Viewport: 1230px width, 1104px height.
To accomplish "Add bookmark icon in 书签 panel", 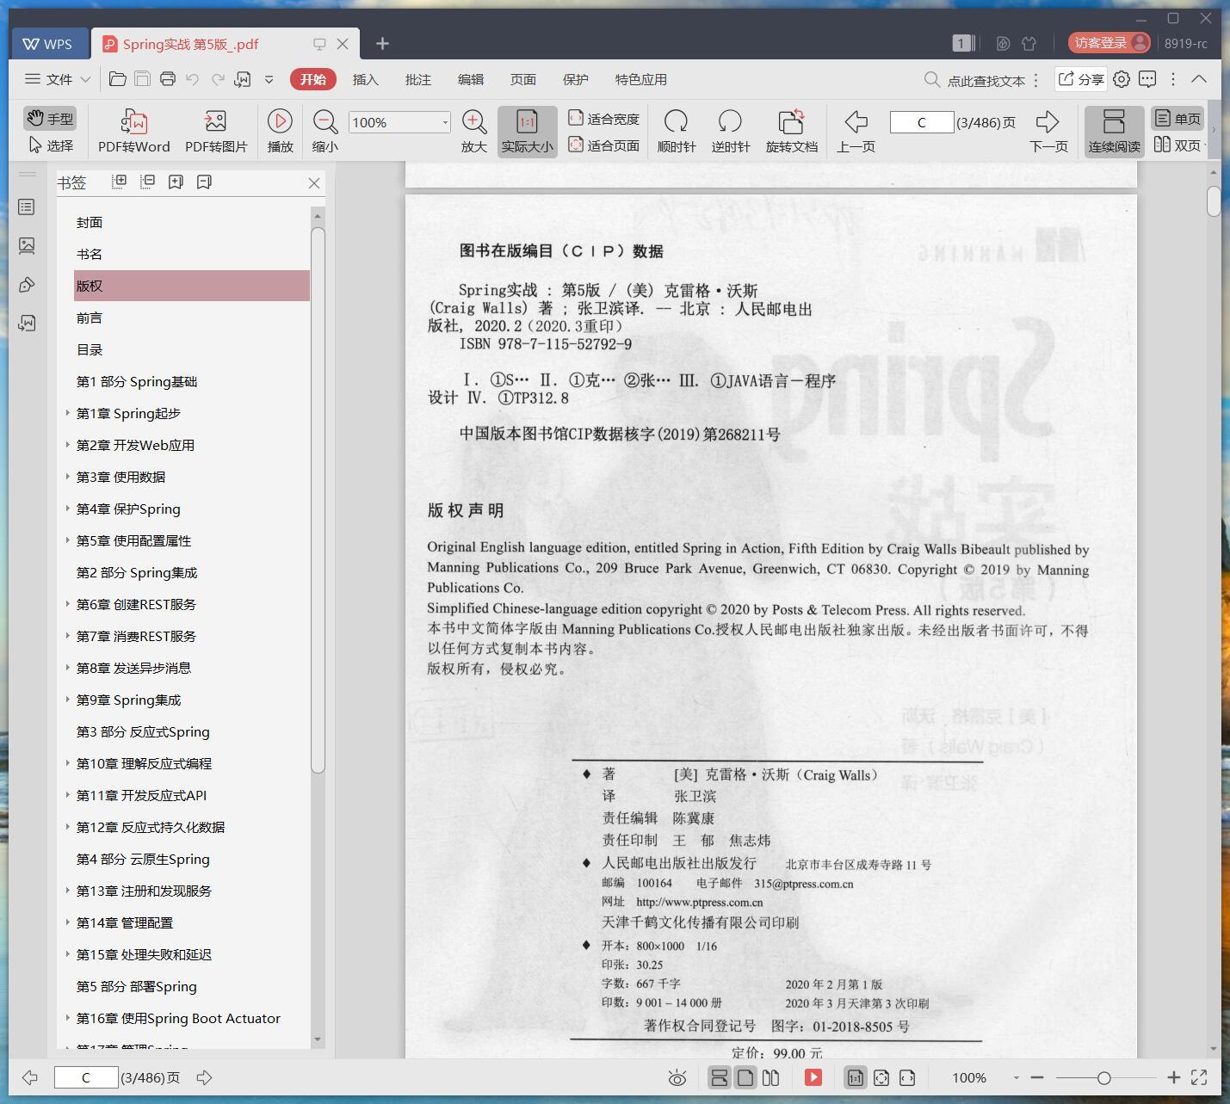I will 176,182.
